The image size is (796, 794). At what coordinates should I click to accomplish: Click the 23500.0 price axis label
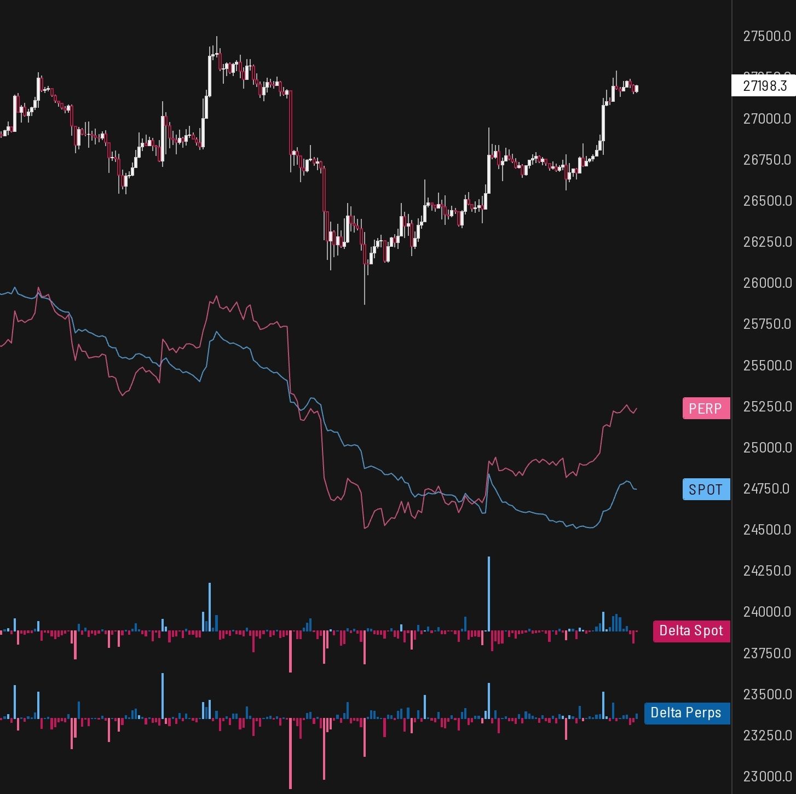tap(766, 694)
